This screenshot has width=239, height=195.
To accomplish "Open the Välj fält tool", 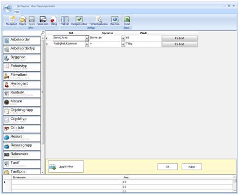I will [x=65, y=21].
